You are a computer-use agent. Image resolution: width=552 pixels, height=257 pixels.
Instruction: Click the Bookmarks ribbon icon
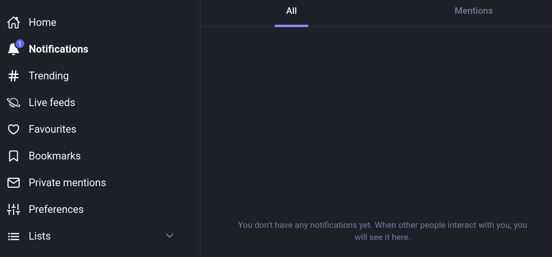coord(14,156)
